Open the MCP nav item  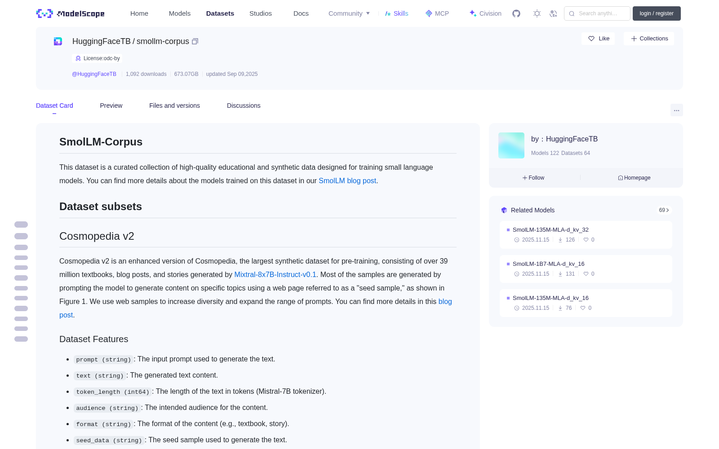point(437,13)
